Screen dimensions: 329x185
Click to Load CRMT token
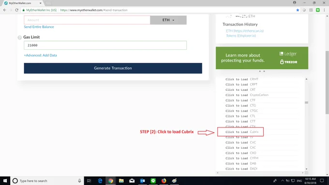242,79
